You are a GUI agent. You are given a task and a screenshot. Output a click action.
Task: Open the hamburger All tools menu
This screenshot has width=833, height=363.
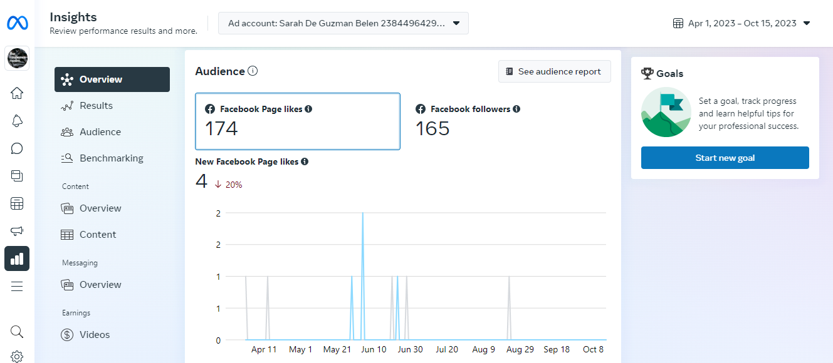click(x=17, y=286)
